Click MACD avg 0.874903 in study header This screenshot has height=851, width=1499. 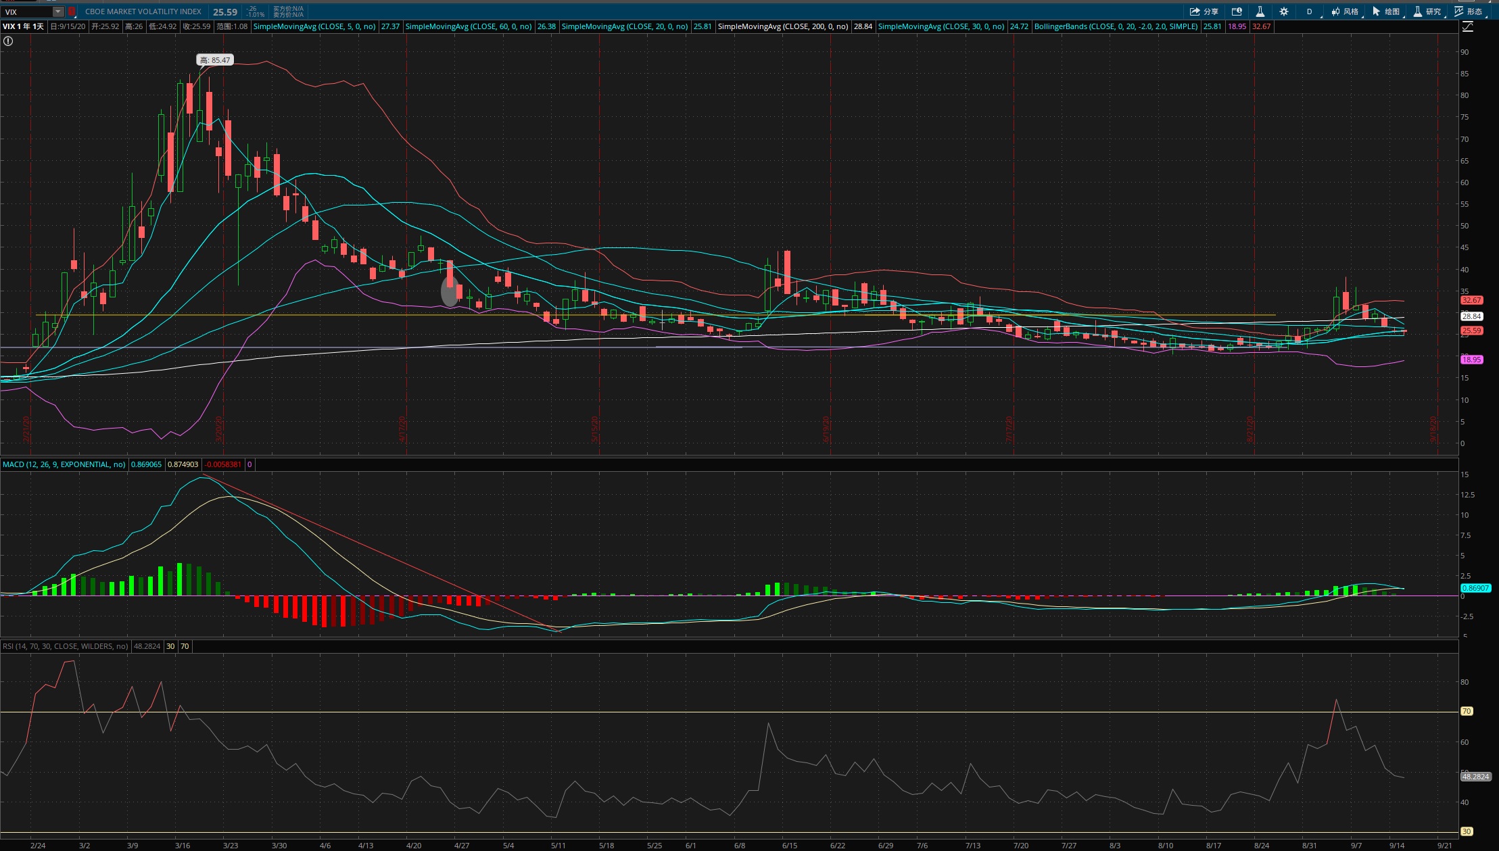(x=183, y=464)
